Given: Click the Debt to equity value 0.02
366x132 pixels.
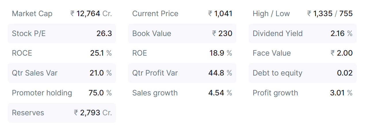Looking at the screenshot, I should [345, 73].
